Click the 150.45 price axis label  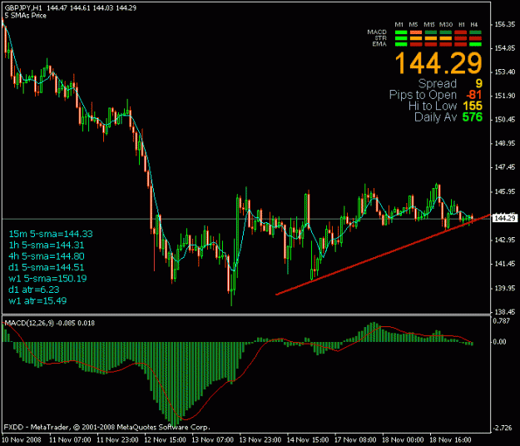505,119
